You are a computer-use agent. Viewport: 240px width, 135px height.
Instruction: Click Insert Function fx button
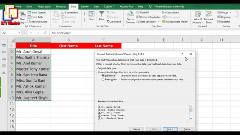45,33
